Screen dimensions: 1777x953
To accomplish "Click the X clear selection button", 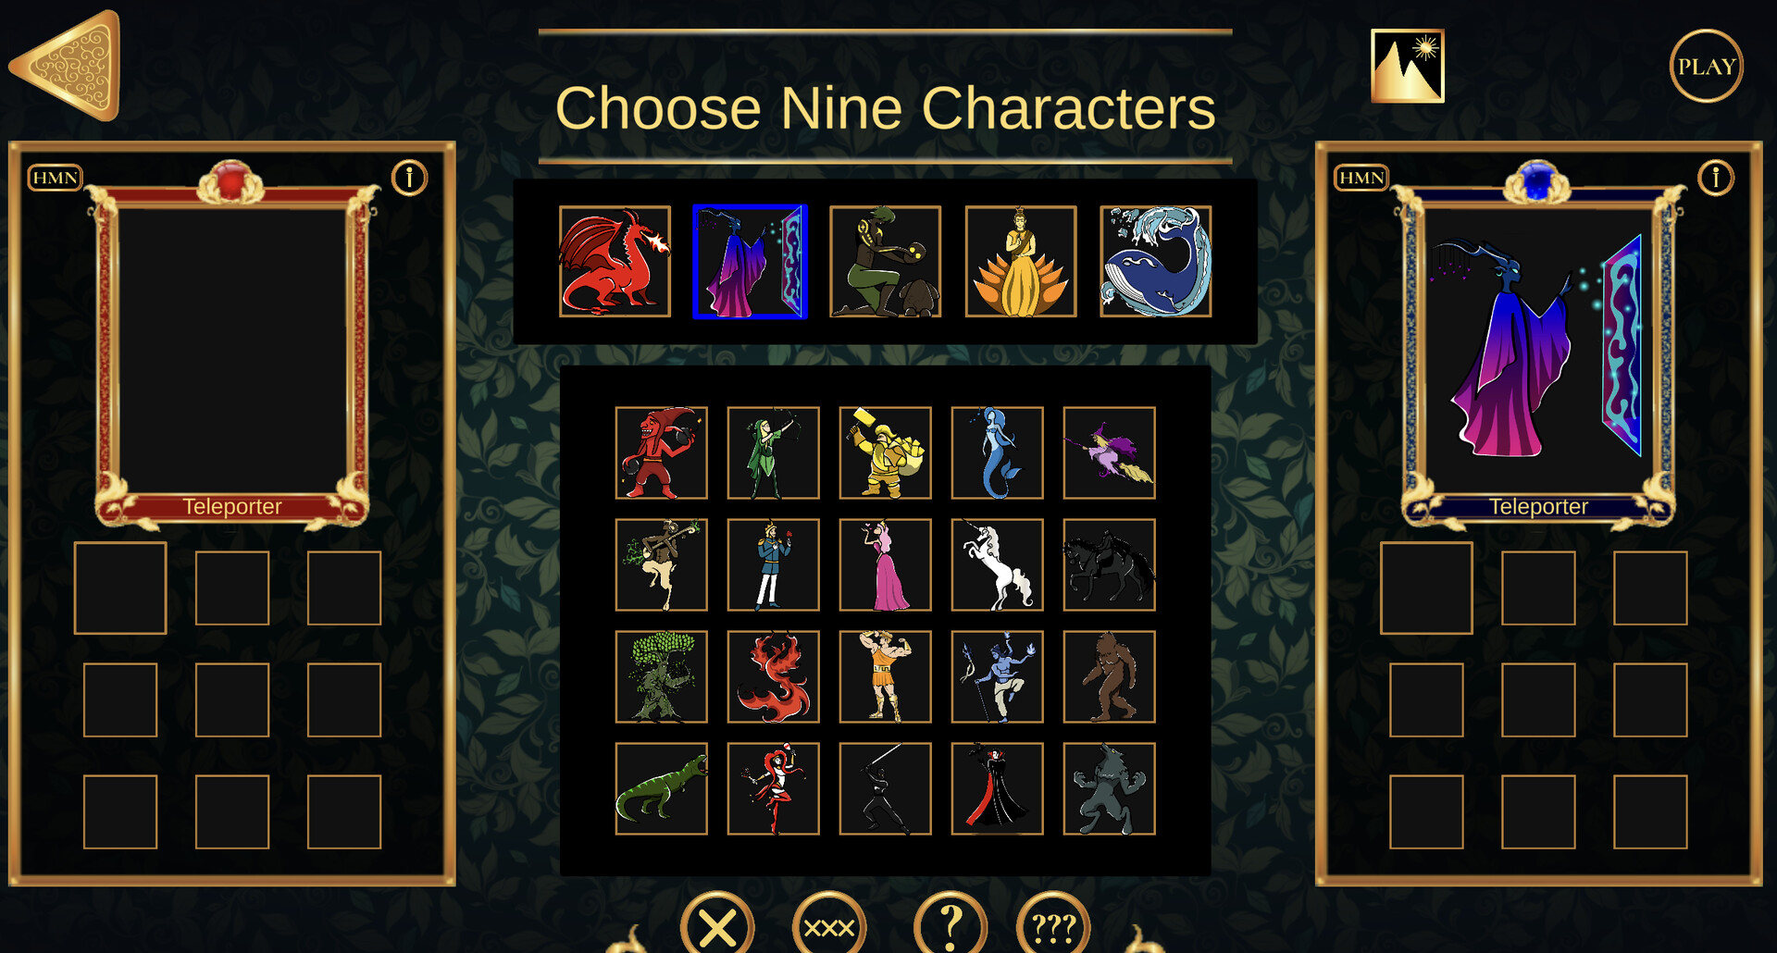I will click(x=717, y=925).
